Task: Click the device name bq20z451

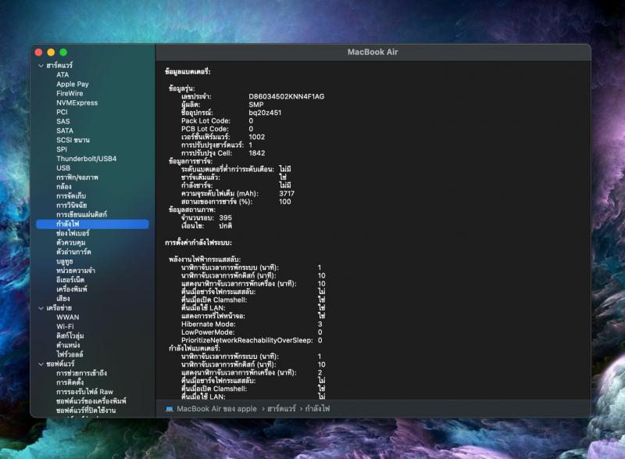Action: pos(265,113)
